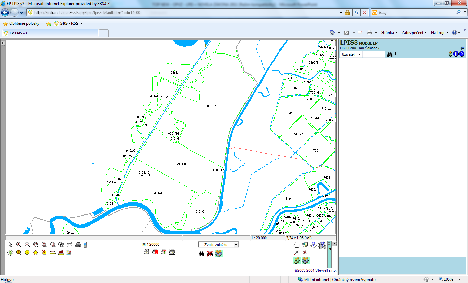Select the yellow polygon drawing tool
468x283 pixels.
36,252
